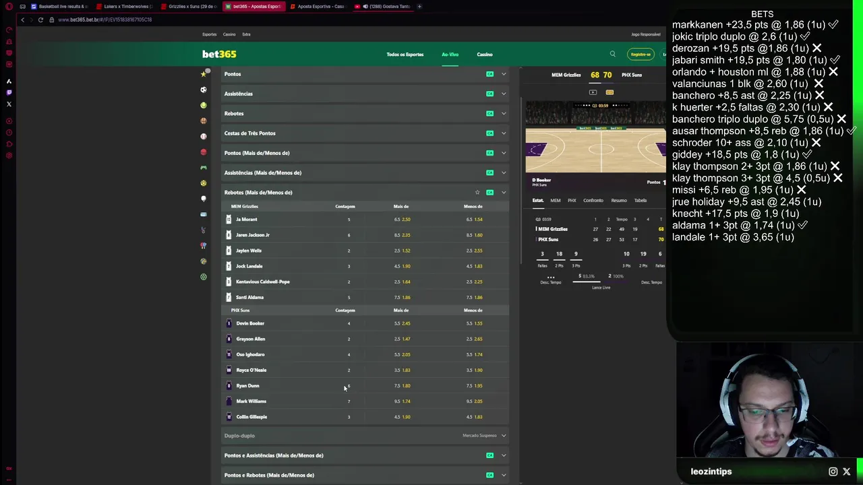Reload the page with refresh icon
Viewport: 863px width, 485px height.
point(40,20)
